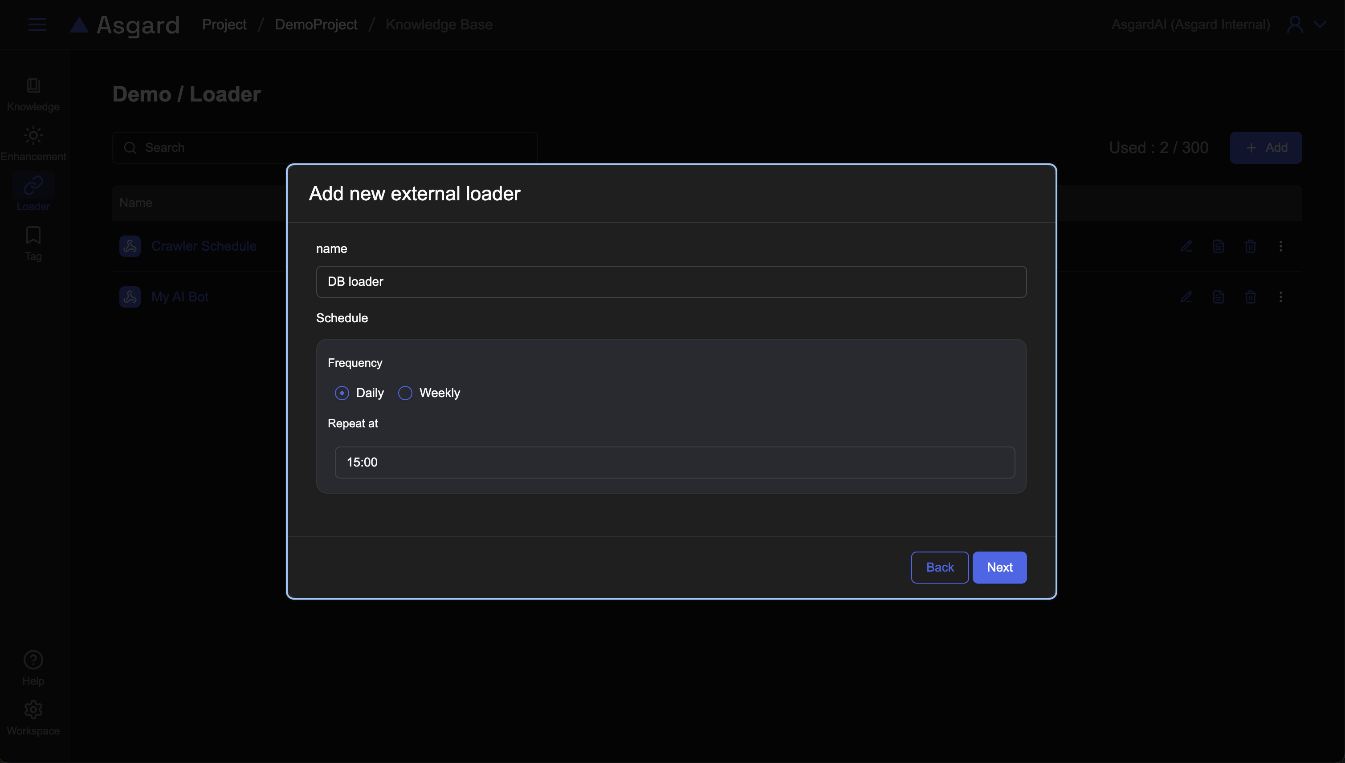Open document icon for Crawler Schedule

tap(1218, 246)
